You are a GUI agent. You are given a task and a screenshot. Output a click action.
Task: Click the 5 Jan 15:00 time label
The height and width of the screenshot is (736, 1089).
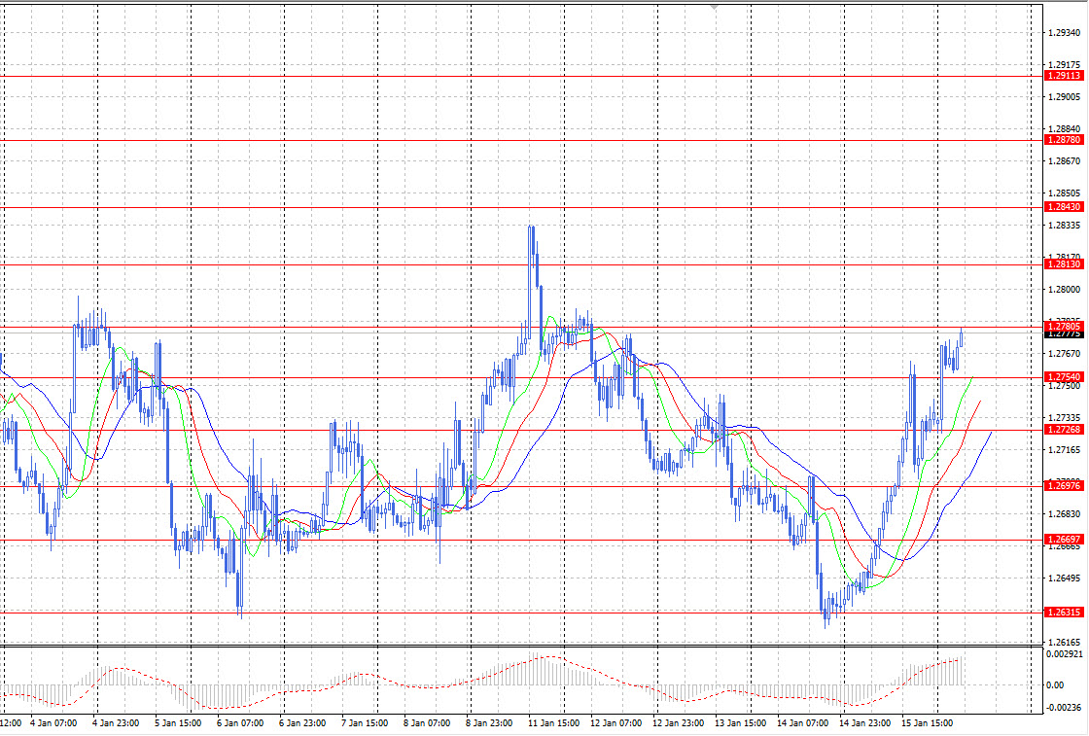tap(178, 723)
